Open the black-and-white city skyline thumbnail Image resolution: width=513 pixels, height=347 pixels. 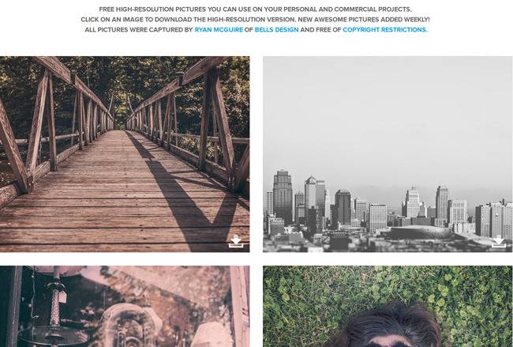(388, 154)
